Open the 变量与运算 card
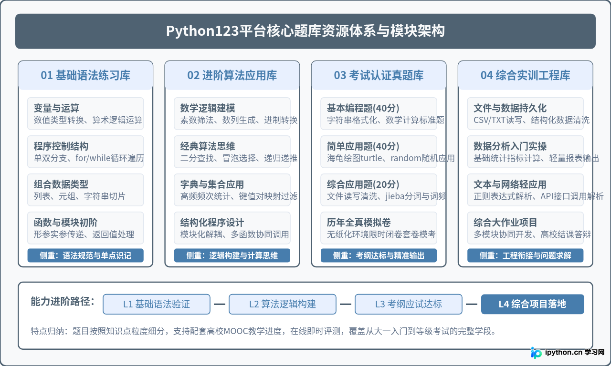 85,113
